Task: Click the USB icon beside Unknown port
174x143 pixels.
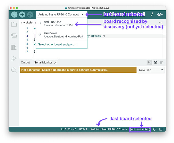Action: 40,35
